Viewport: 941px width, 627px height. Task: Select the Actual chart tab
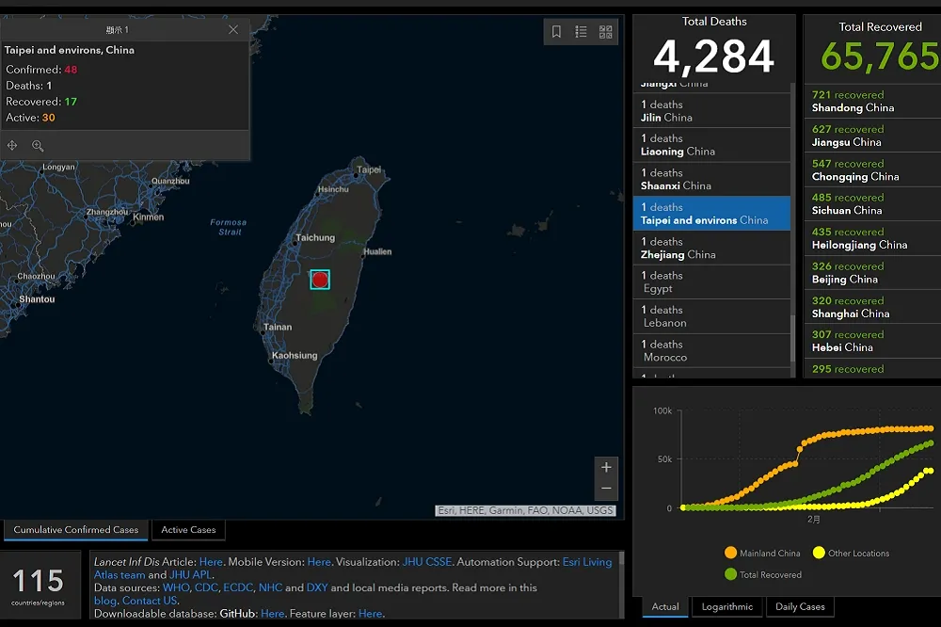click(x=665, y=606)
